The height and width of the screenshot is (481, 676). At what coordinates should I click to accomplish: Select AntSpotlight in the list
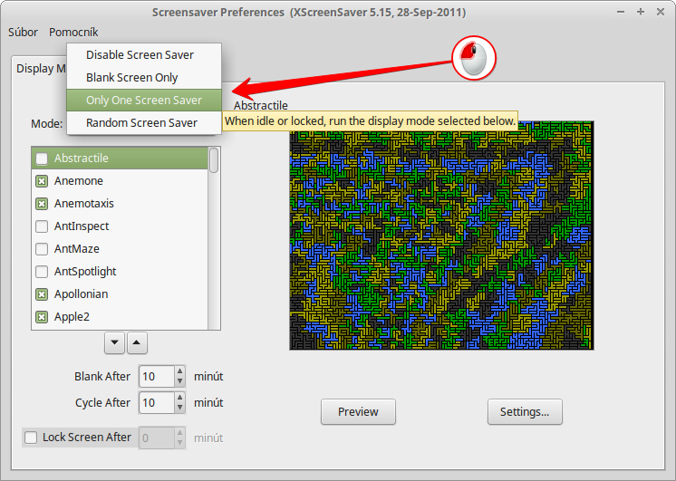(120, 272)
